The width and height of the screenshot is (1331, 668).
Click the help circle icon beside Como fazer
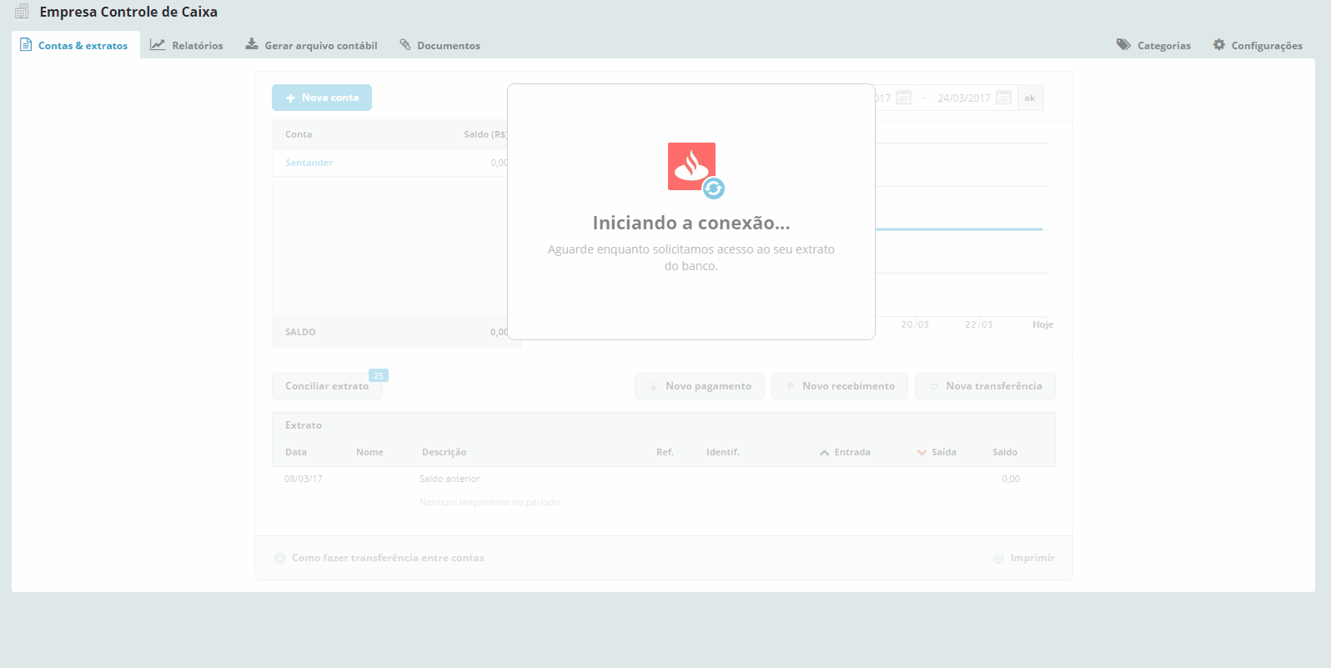tap(279, 558)
